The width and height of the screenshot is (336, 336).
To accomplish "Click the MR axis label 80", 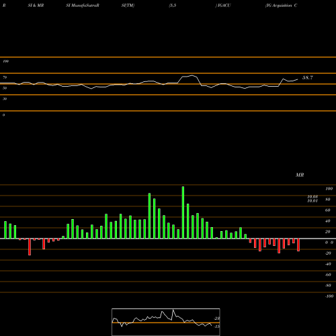I will (x=328, y=200).
